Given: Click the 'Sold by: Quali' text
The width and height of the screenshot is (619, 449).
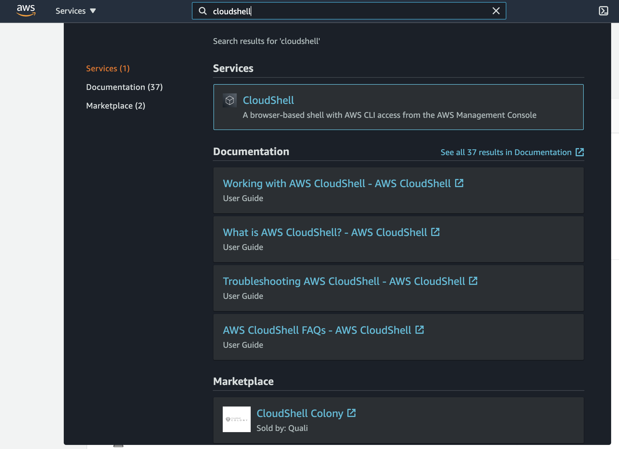Looking at the screenshot, I should [282, 428].
